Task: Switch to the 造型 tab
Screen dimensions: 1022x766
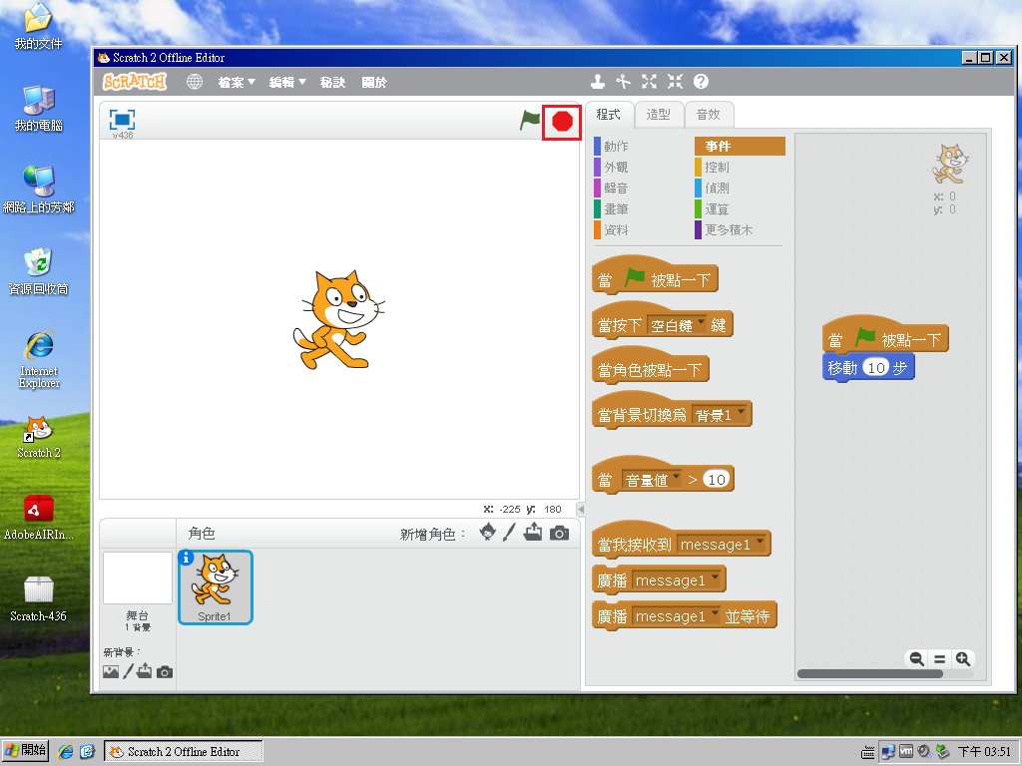Action: click(659, 115)
